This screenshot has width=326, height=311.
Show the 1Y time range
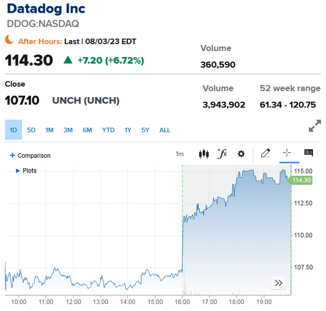(x=128, y=130)
